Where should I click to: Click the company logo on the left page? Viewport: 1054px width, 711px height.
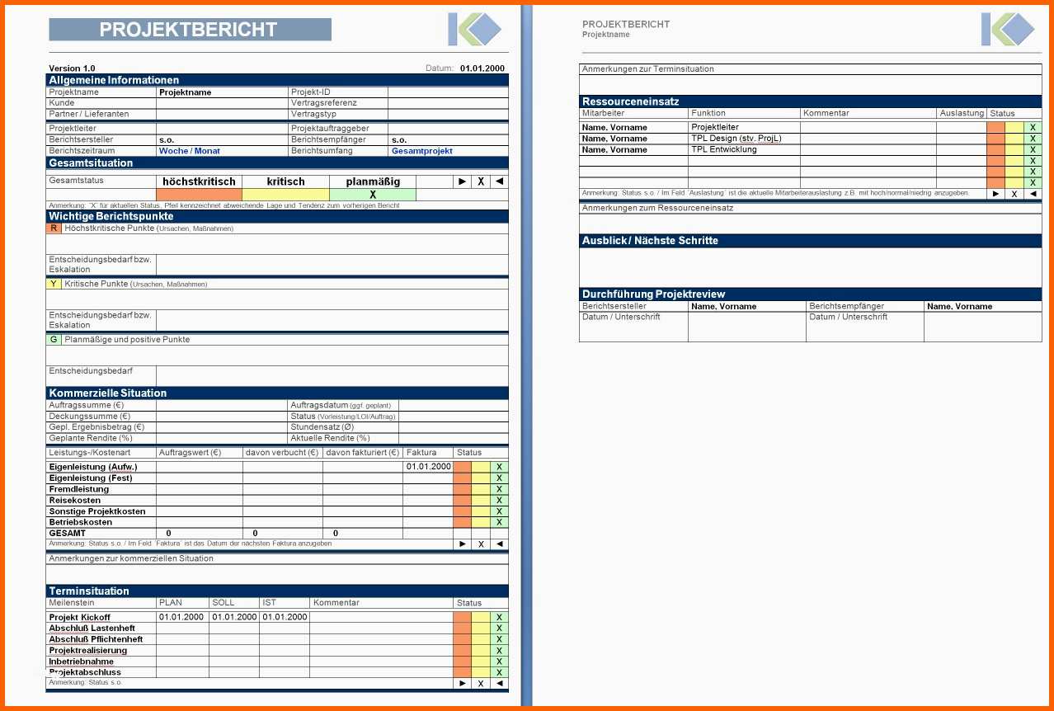pos(475,30)
